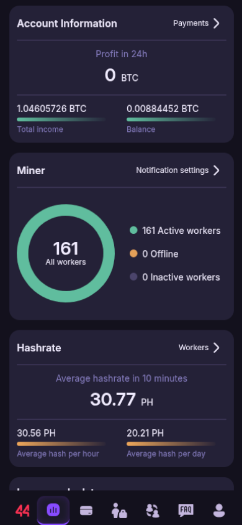Click the Miner card heading
This screenshot has width=242, height=525.
[30, 170]
